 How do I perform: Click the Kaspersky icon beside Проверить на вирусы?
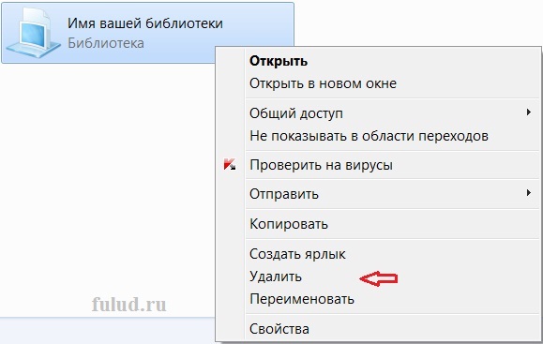coord(230,164)
